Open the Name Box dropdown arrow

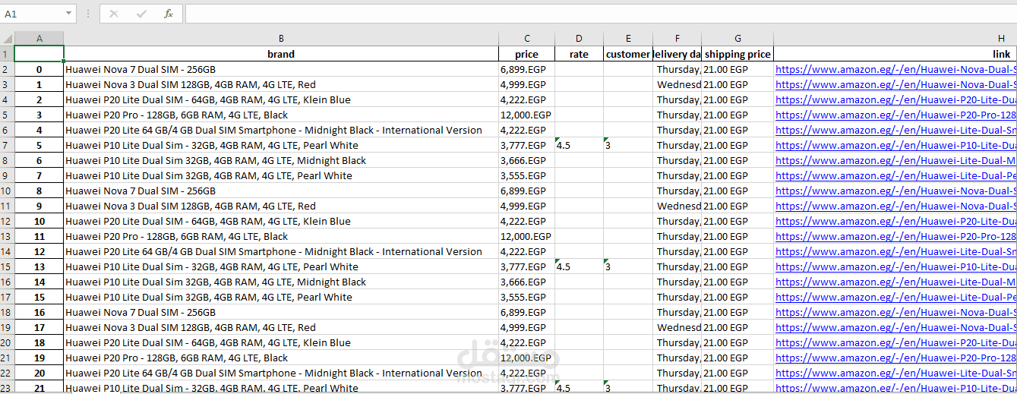(x=69, y=14)
